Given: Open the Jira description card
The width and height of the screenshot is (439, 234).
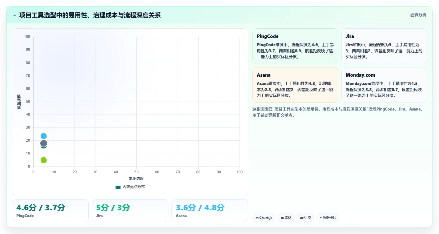Looking at the screenshot, I should pos(384,46).
